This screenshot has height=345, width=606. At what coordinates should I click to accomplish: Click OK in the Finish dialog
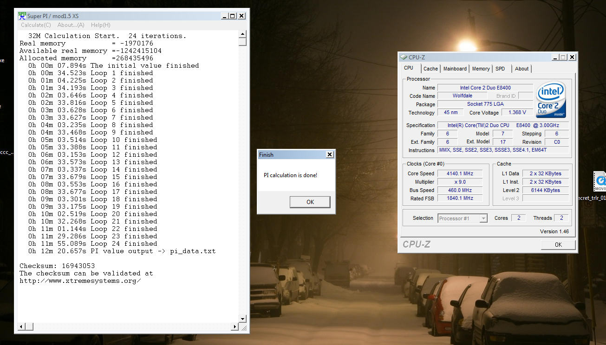[x=310, y=202]
